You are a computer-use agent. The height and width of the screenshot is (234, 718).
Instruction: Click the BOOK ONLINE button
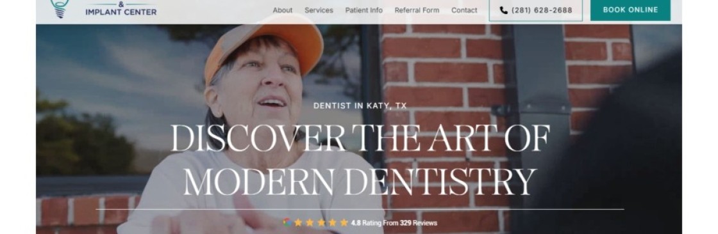(630, 10)
